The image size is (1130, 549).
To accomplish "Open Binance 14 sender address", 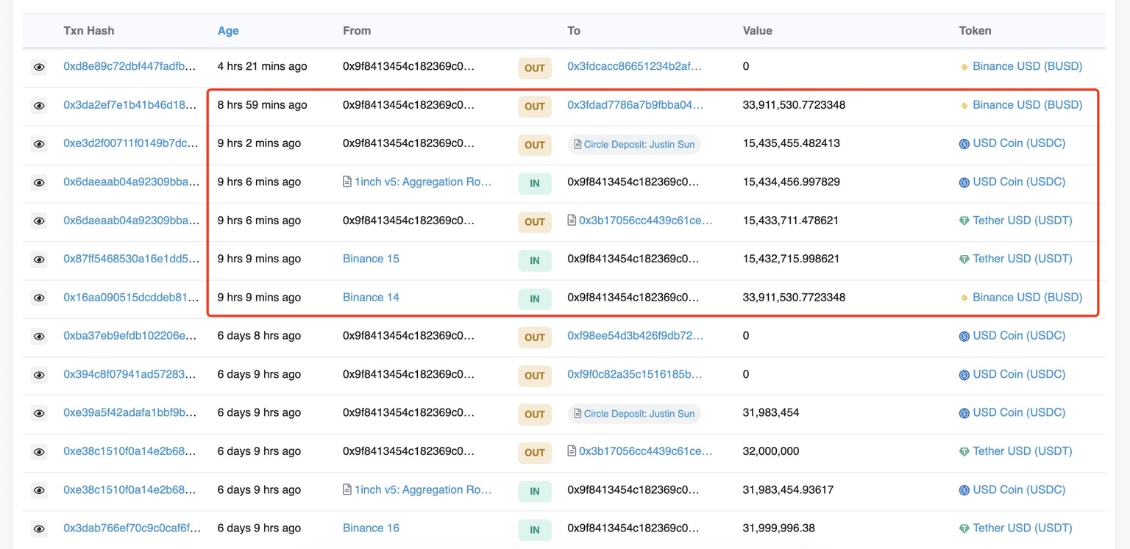I will tap(371, 297).
